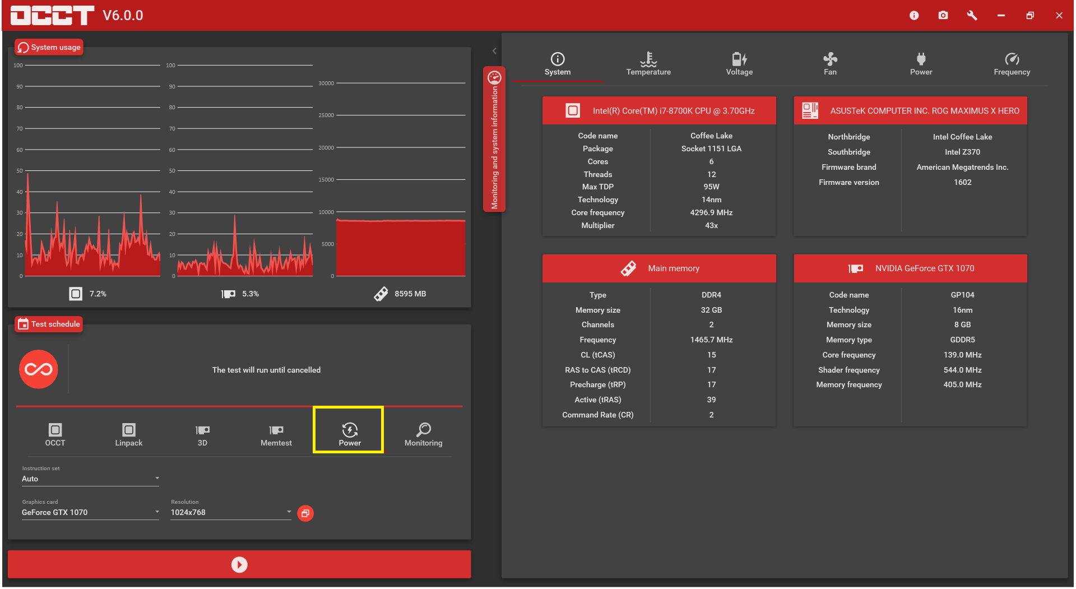Click the fullscreen toggle icon beside Resolution
The image size is (1076, 589).
(x=305, y=513)
